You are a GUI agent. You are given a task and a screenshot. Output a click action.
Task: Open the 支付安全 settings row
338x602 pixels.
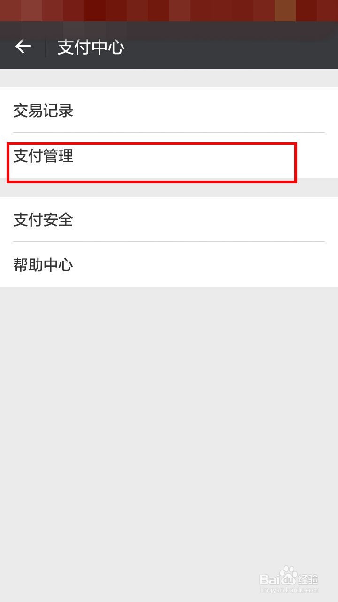[169, 219]
